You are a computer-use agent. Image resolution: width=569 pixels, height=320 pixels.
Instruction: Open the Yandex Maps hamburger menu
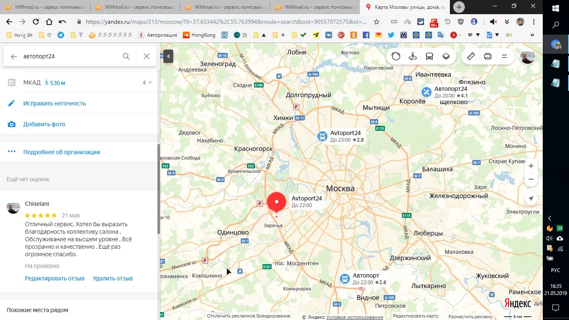coord(504,56)
